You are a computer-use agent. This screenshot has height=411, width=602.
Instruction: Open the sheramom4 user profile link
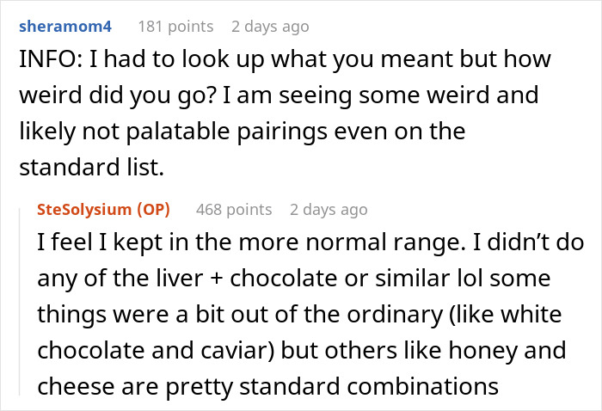pos(65,27)
